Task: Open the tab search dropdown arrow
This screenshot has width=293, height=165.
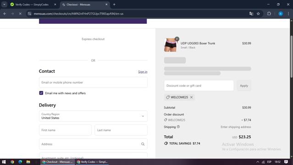Action: point(4,5)
